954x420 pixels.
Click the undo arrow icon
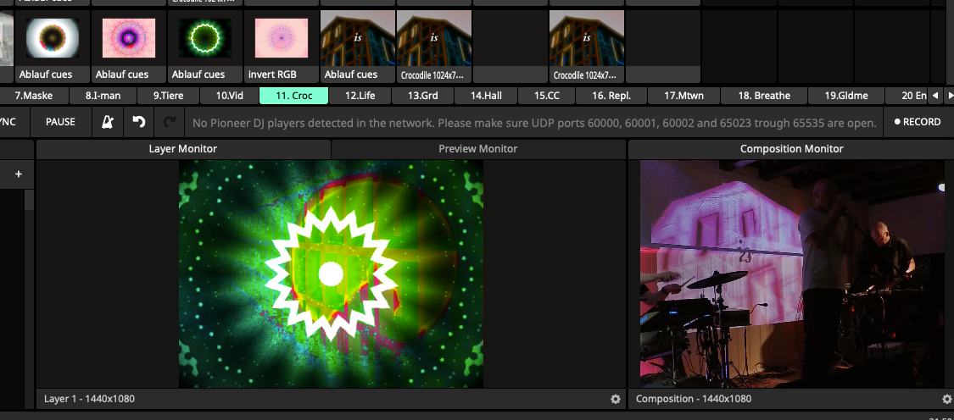(x=139, y=122)
